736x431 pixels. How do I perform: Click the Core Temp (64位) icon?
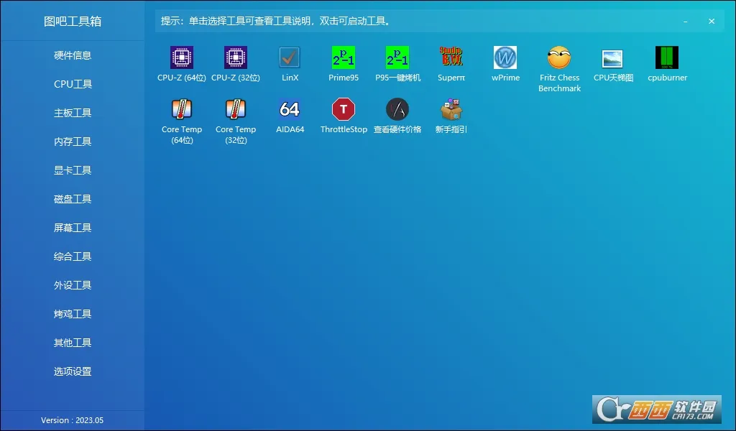(182, 109)
